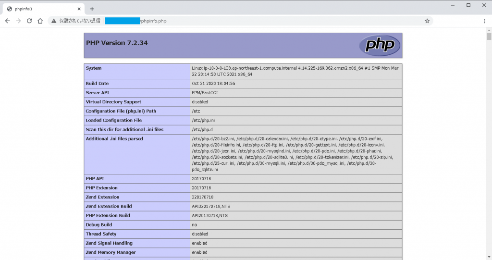Close the browser window
Screen dimensions: 492x260
[x=484, y=5]
